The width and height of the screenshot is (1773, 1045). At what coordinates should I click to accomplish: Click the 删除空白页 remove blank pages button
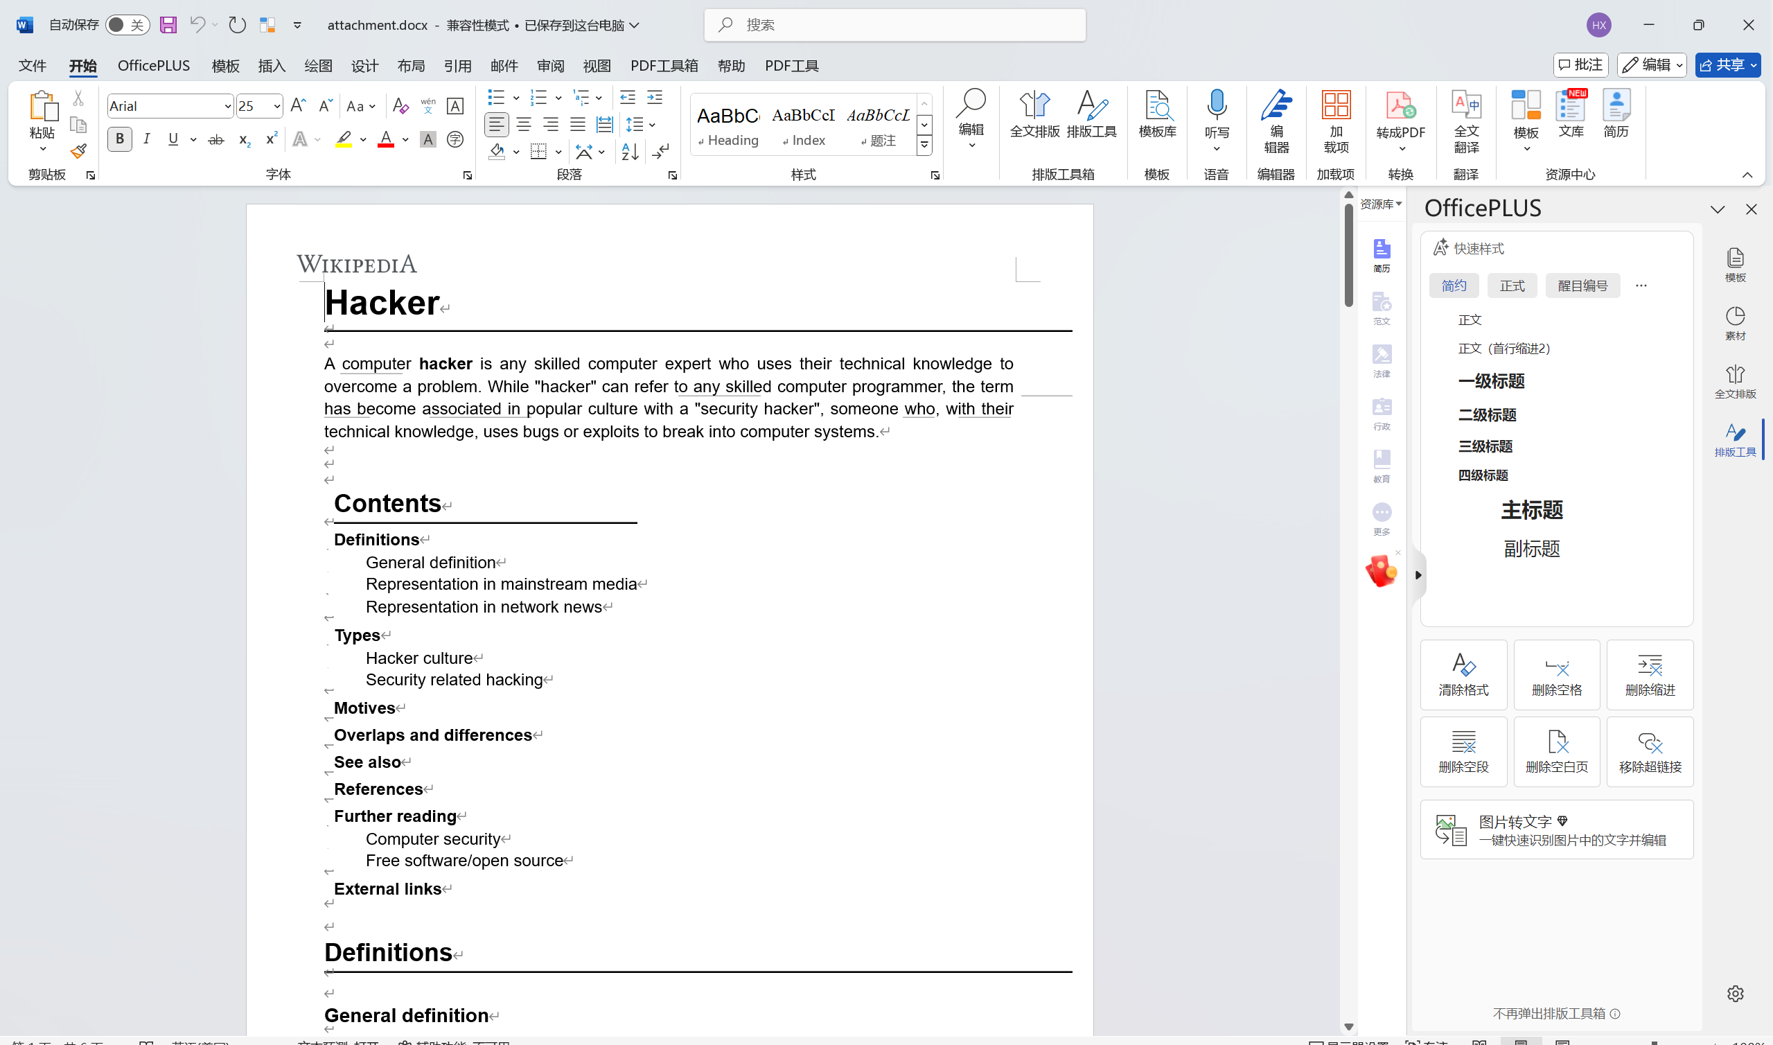(1557, 751)
